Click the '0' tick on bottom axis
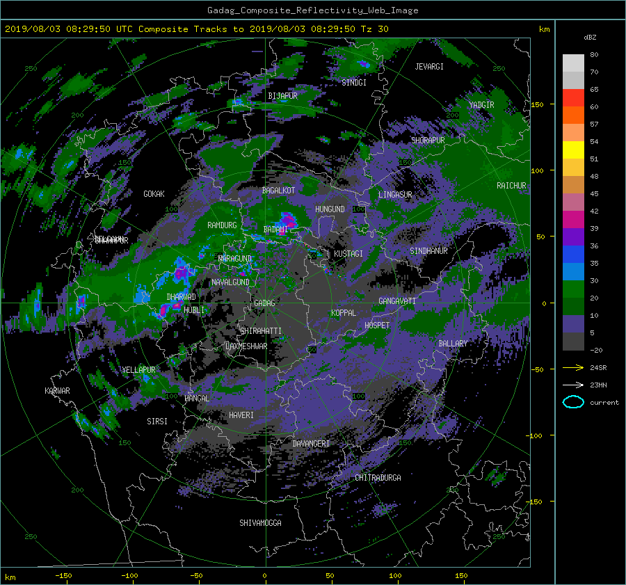The height and width of the screenshot is (585, 626). click(264, 576)
